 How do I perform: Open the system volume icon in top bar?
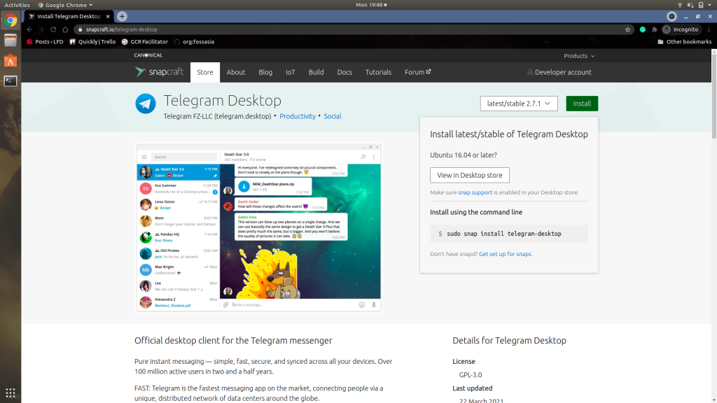pyautogui.click(x=690, y=5)
